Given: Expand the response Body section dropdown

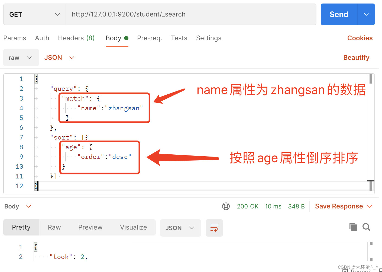Looking at the screenshot, I should point(18,206).
